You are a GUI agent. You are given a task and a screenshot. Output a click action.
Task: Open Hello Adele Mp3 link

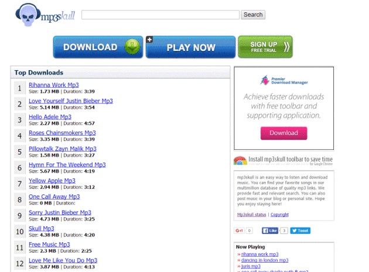(x=50, y=117)
